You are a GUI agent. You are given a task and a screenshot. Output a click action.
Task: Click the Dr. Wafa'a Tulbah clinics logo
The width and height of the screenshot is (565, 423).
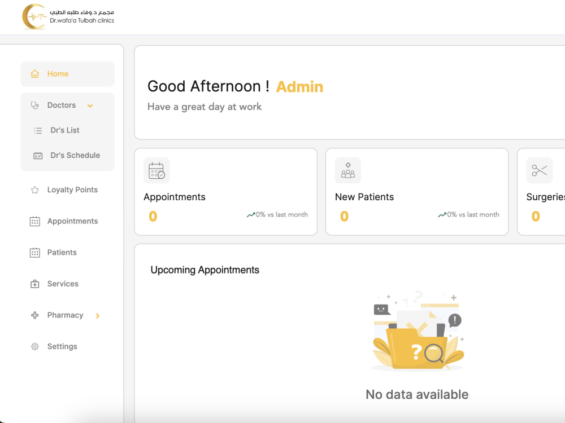68,16
